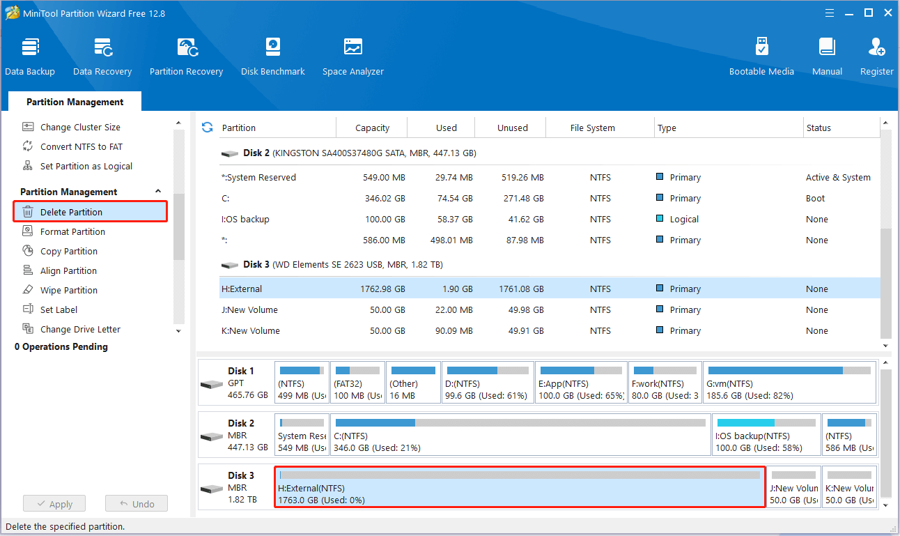
Task: Click Delete Partition in sidebar
Action: [x=91, y=212]
